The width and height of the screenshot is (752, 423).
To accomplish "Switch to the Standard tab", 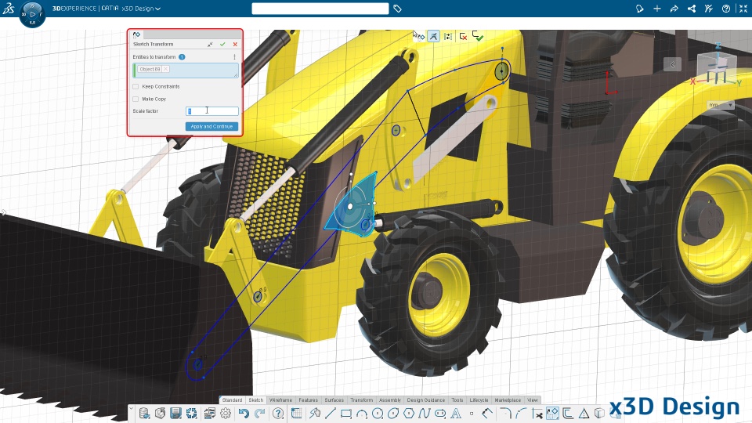I will pyautogui.click(x=232, y=400).
